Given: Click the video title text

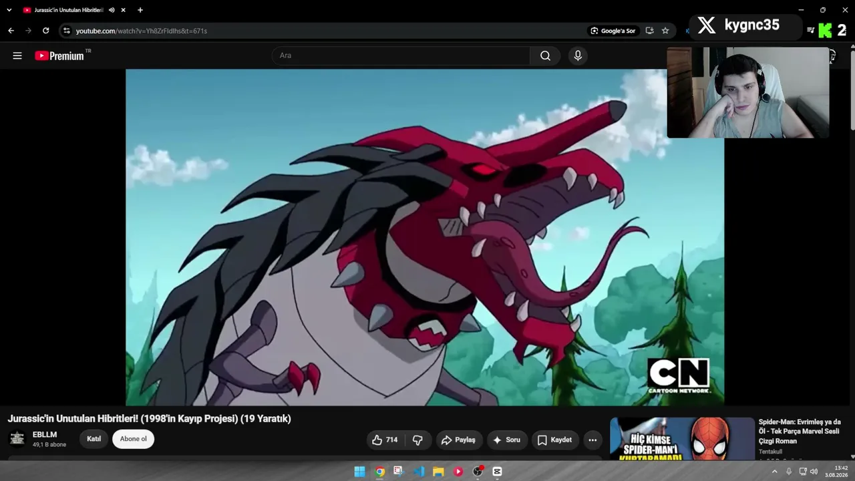Looking at the screenshot, I should pyautogui.click(x=150, y=419).
